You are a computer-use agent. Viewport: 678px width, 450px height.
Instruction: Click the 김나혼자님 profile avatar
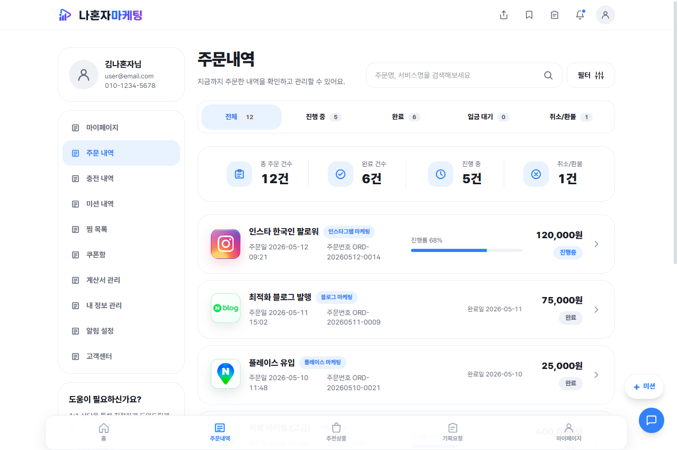coord(84,75)
